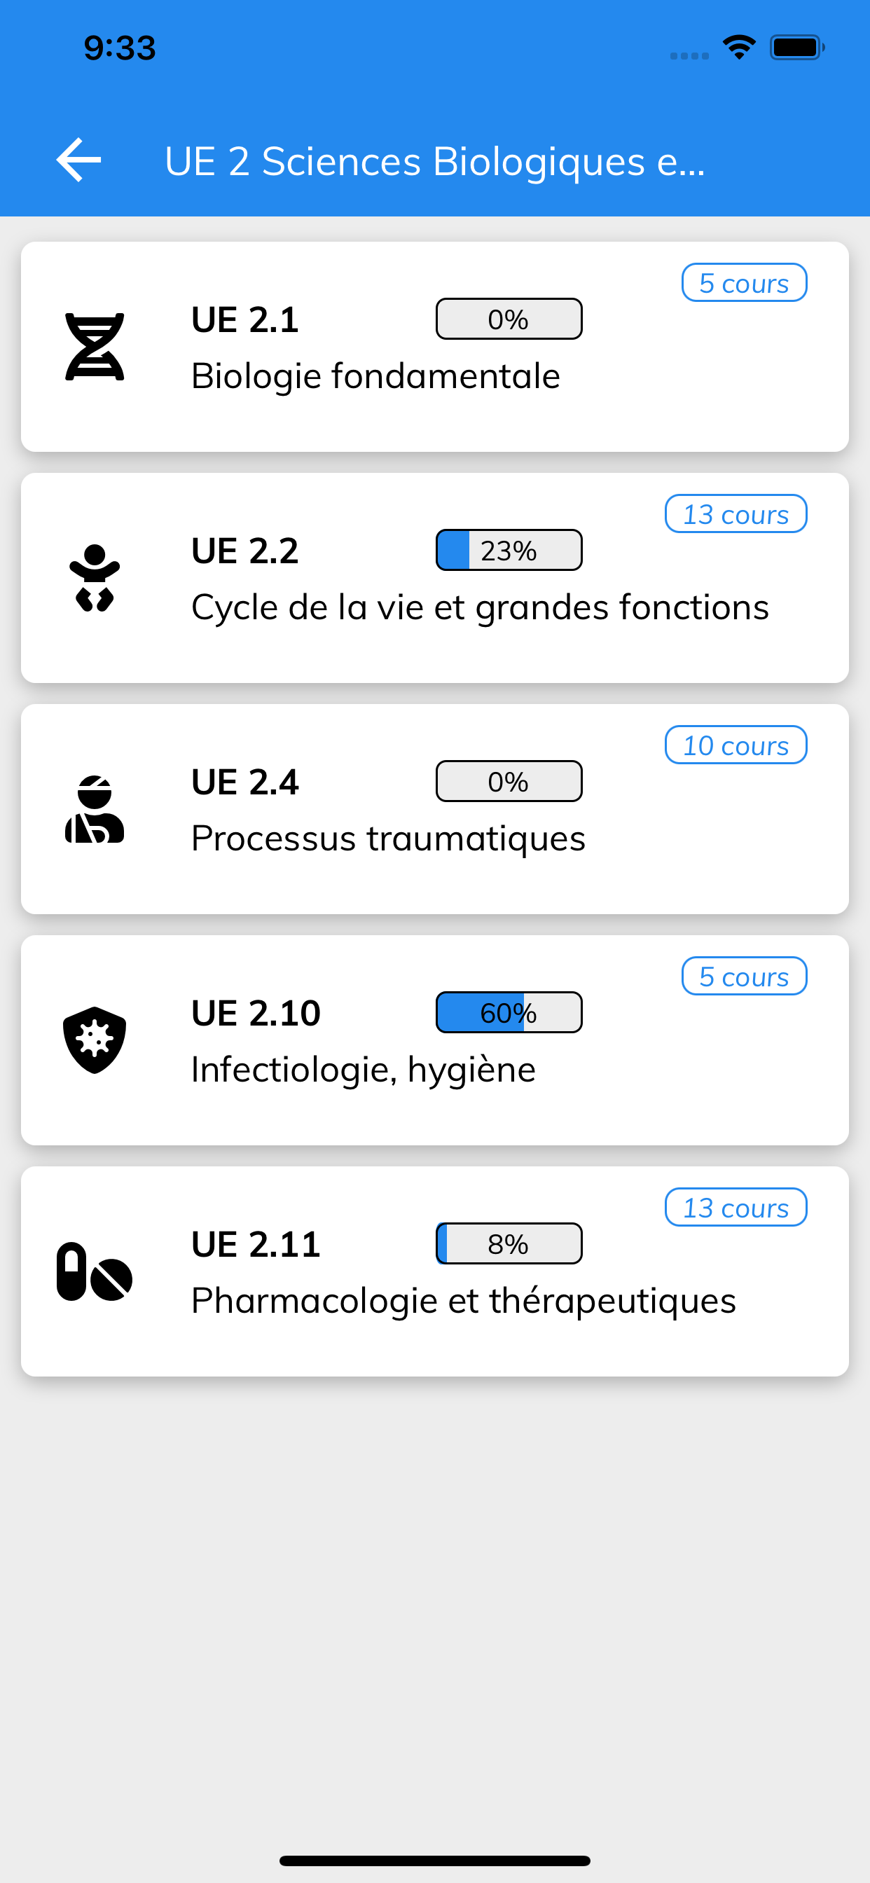The width and height of the screenshot is (870, 1883).
Task: Tap the pills icon for UE 2.11
Action: [x=95, y=1271]
